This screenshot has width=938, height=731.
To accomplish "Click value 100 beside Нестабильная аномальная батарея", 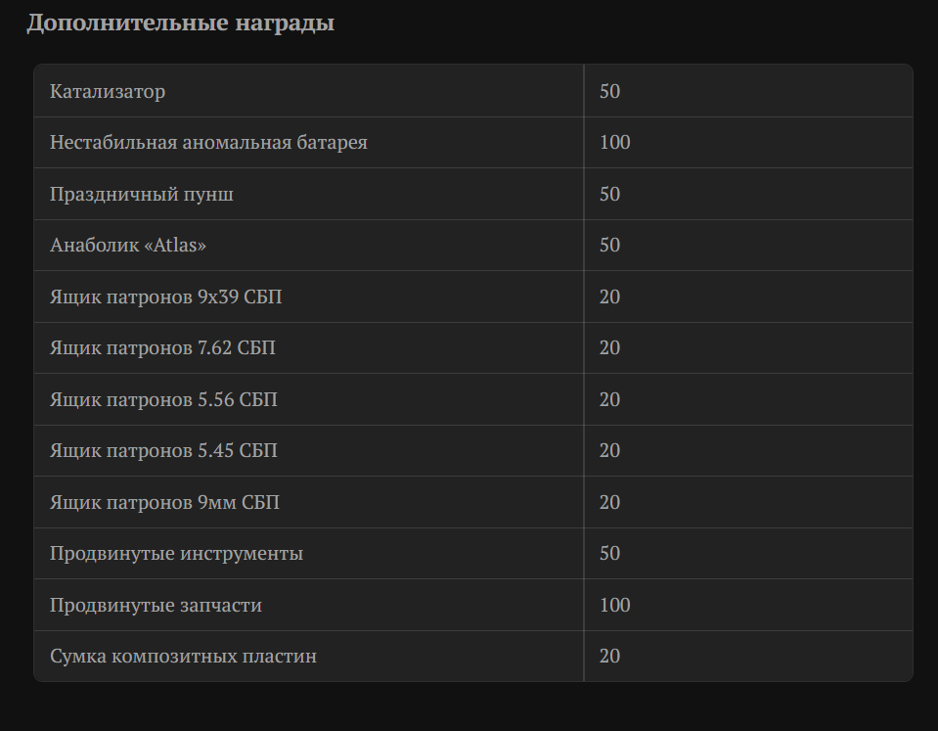I will click(614, 143).
